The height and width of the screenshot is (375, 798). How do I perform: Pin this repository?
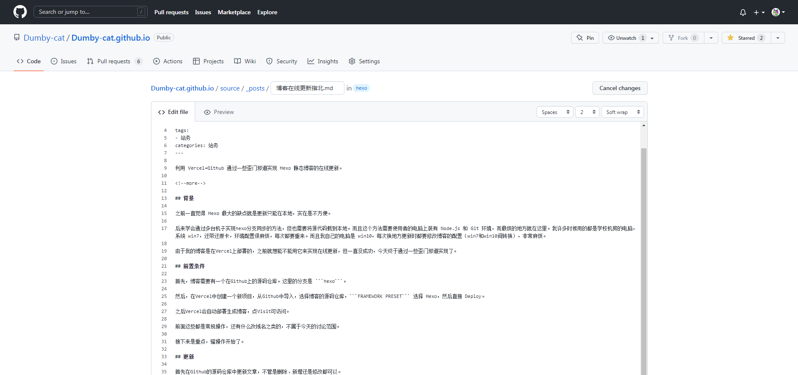pos(585,38)
